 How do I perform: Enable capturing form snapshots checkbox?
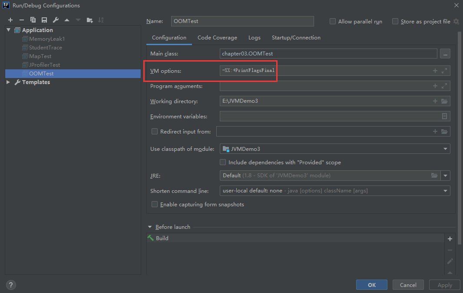pyautogui.click(x=155, y=204)
